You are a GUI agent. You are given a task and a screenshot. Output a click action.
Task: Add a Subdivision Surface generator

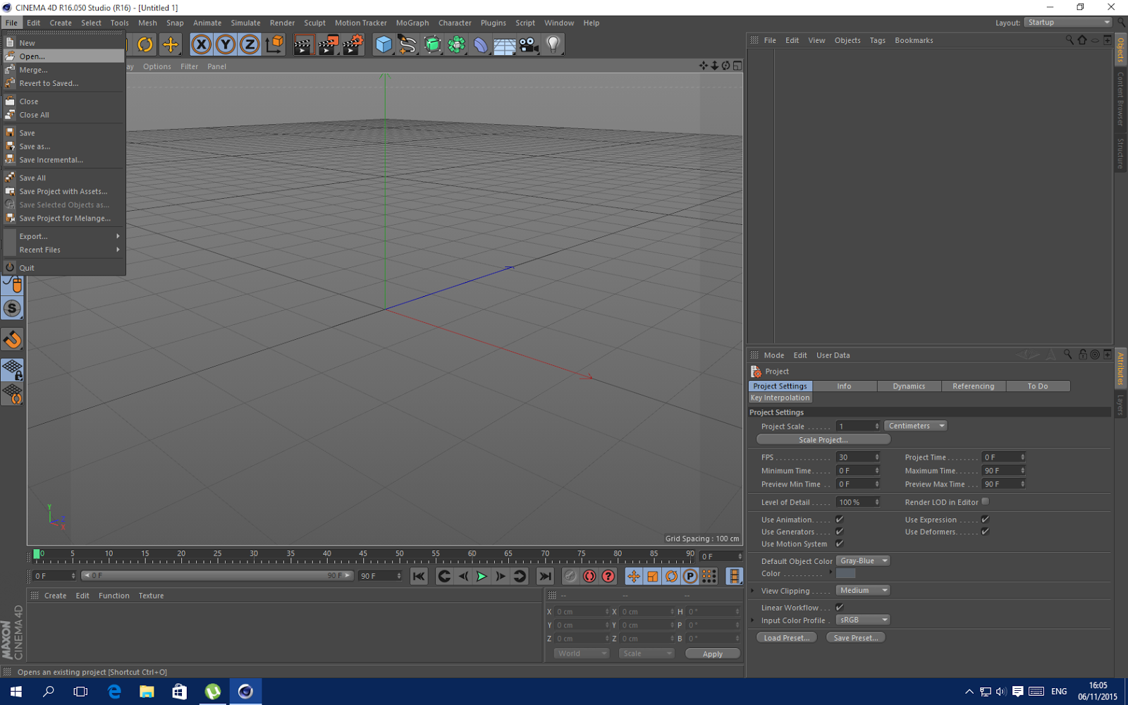coord(432,44)
